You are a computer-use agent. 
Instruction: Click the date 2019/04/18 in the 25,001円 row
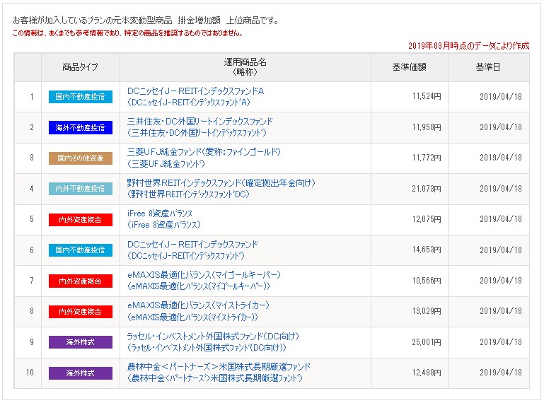[x=501, y=342]
